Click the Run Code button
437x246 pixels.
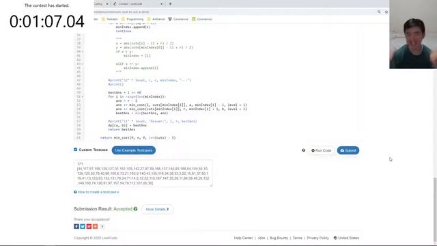tap(321, 150)
